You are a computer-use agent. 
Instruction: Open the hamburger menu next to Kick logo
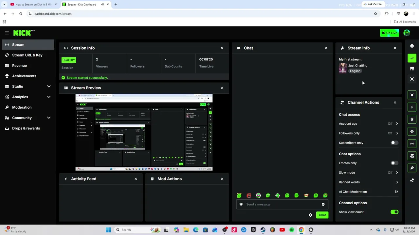coord(7,33)
